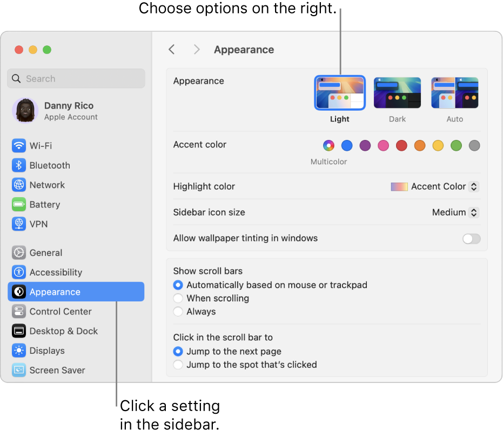This screenshot has width=503, height=437.
Task: Select the Auto appearance option
Action: coord(454,92)
